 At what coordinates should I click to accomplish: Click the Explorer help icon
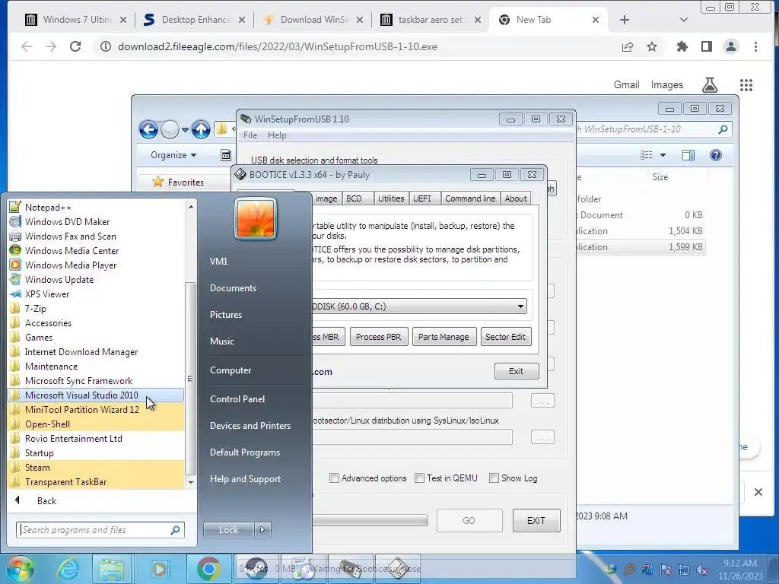tap(715, 155)
